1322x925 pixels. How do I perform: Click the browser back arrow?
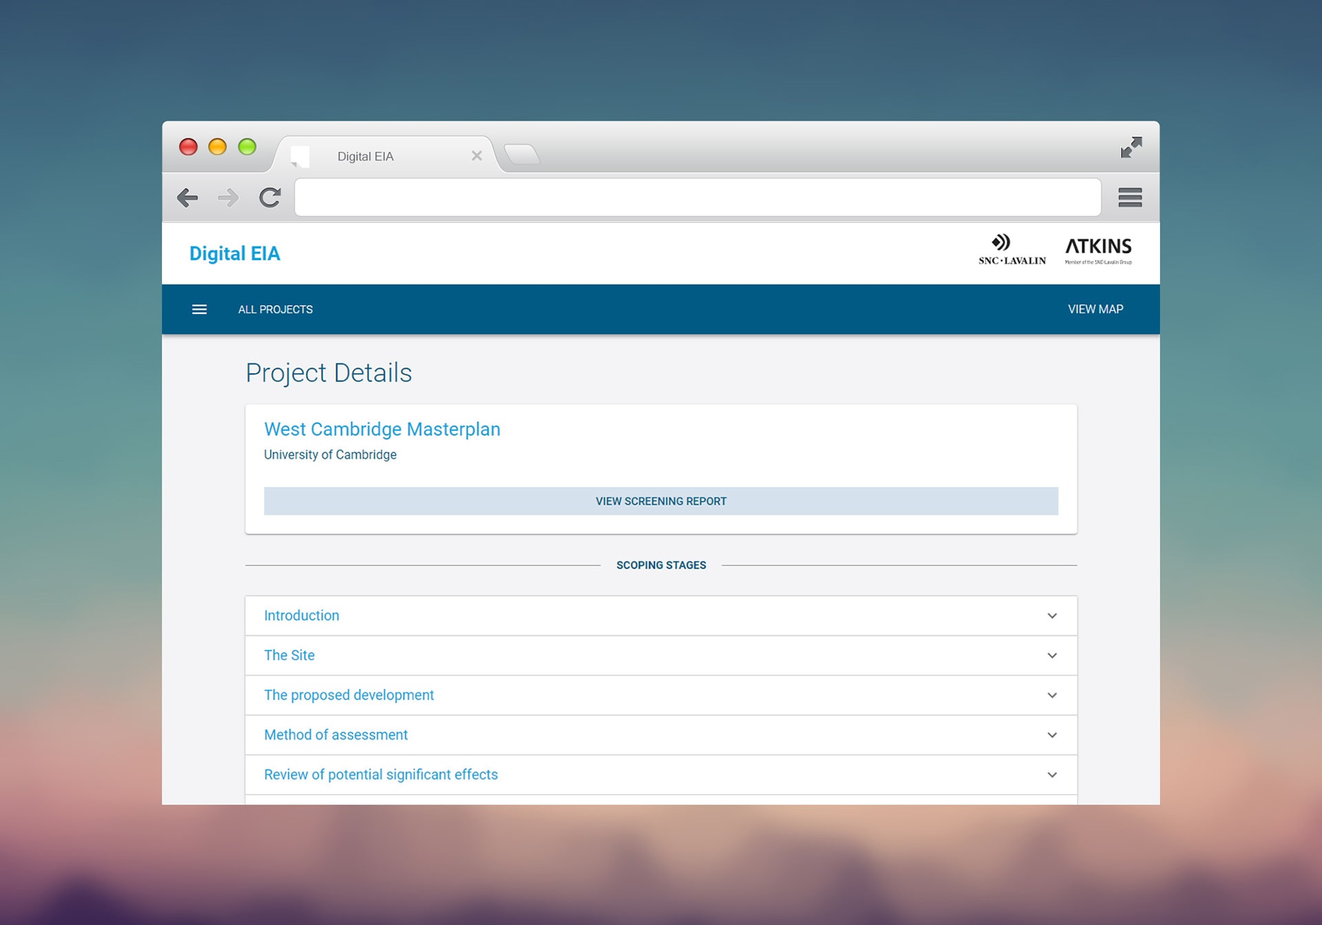pyautogui.click(x=187, y=198)
